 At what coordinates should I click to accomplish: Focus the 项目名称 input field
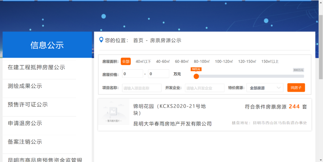141,88
